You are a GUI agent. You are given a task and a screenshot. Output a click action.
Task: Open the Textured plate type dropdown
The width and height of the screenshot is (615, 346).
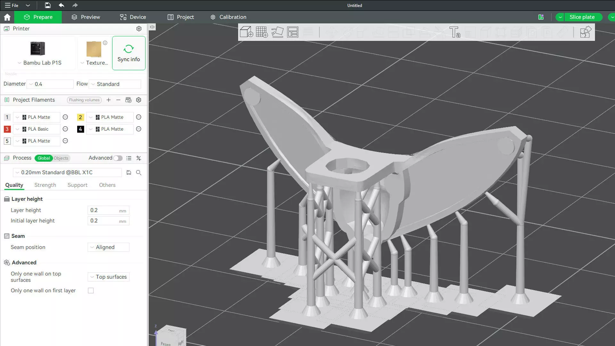tap(94, 63)
